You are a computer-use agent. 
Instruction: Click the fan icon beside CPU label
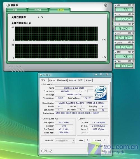tap(115, 61)
